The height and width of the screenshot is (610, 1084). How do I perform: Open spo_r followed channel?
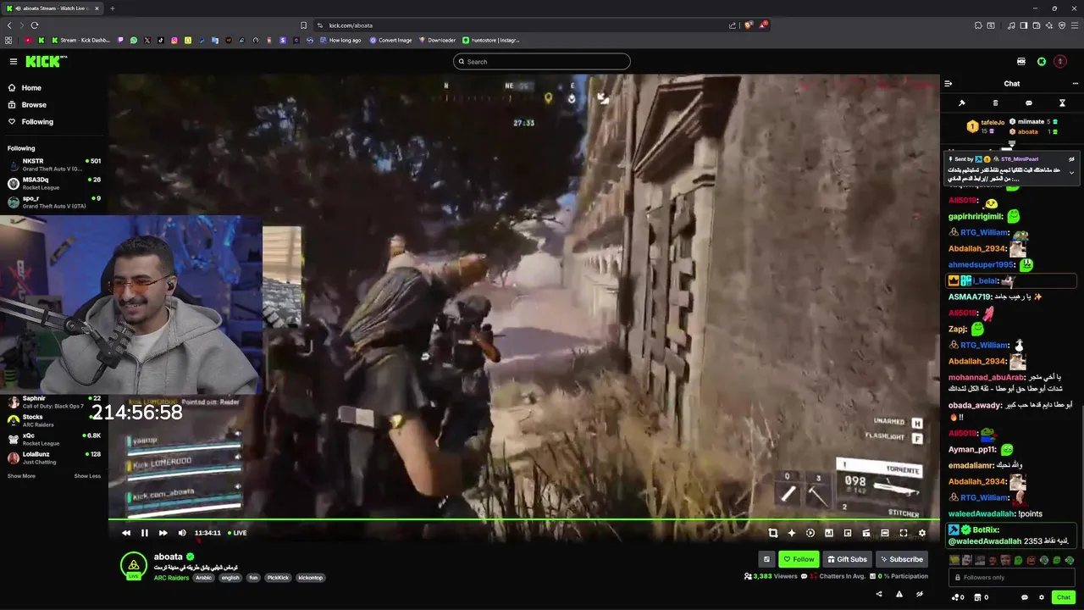click(53, 202)
